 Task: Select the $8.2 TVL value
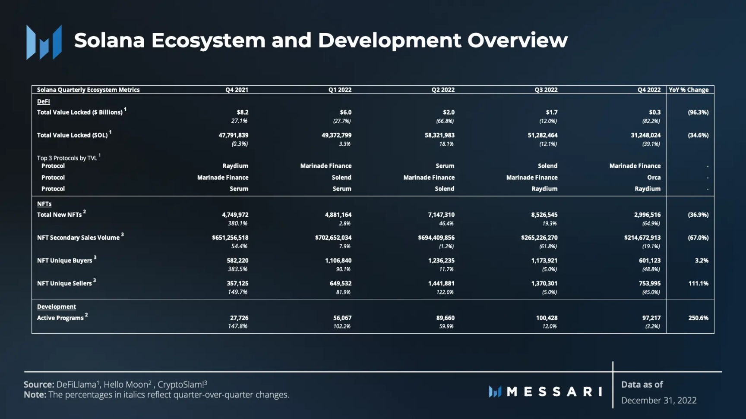[243, 112]
